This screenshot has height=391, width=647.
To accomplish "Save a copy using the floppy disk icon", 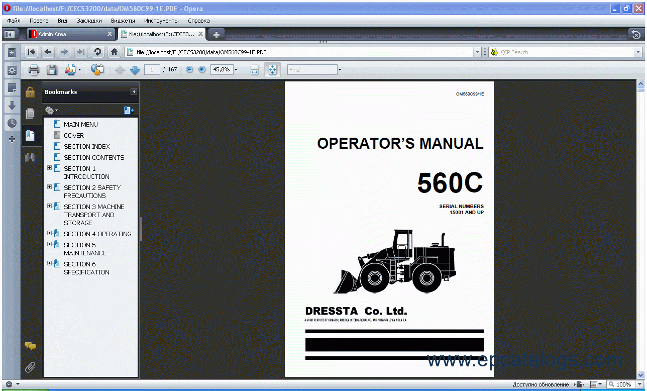I will pos(51,70).
